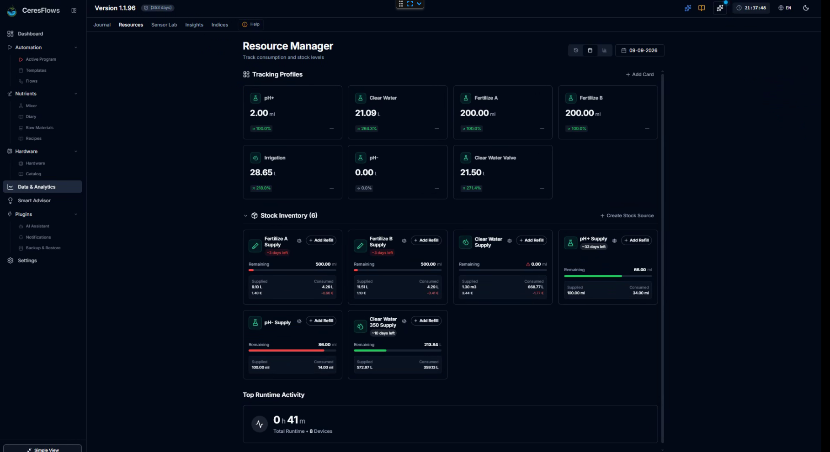830x452 pixels.
Task: Click the runtime activity pulse icon
Action: point(260,424)
